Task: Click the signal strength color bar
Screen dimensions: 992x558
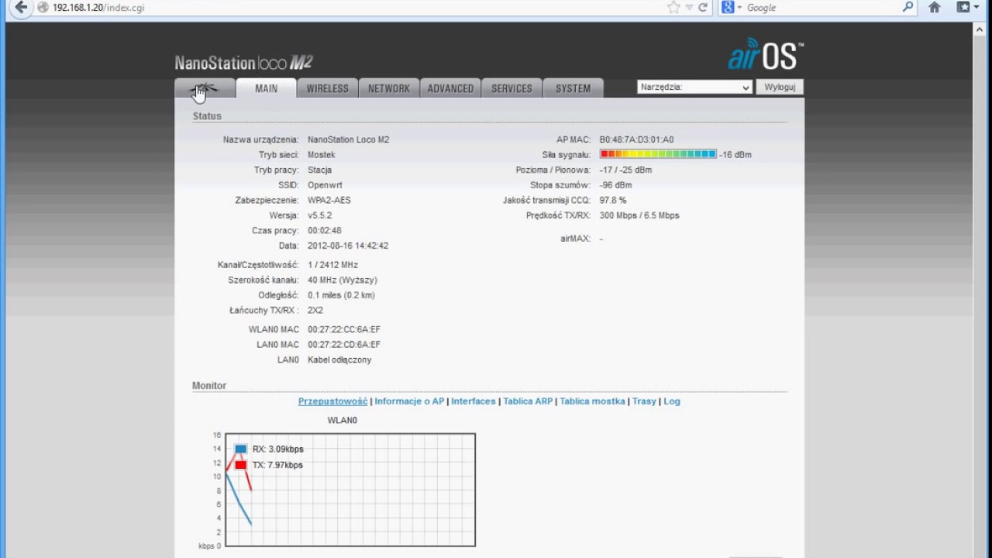Action: 658,154
